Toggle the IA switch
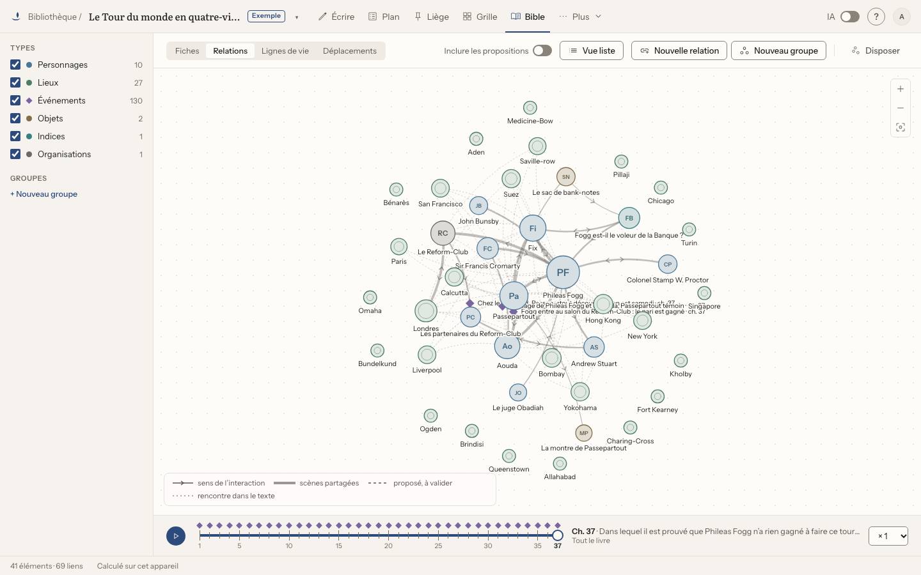Viewport: 921px width, 575px height. pos(849,17)
